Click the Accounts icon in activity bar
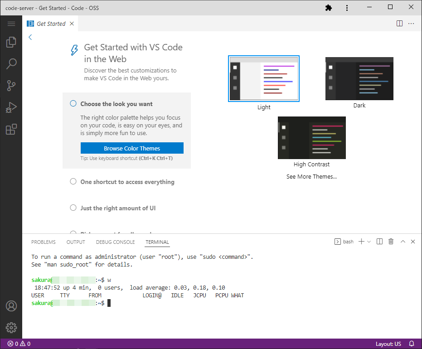This screenshot has width=422, height=349. click(11, 306)
